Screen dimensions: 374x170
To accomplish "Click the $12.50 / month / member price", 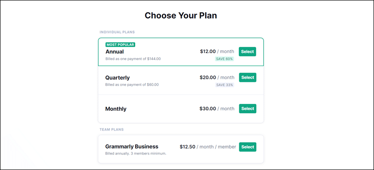I will (208, 147).
